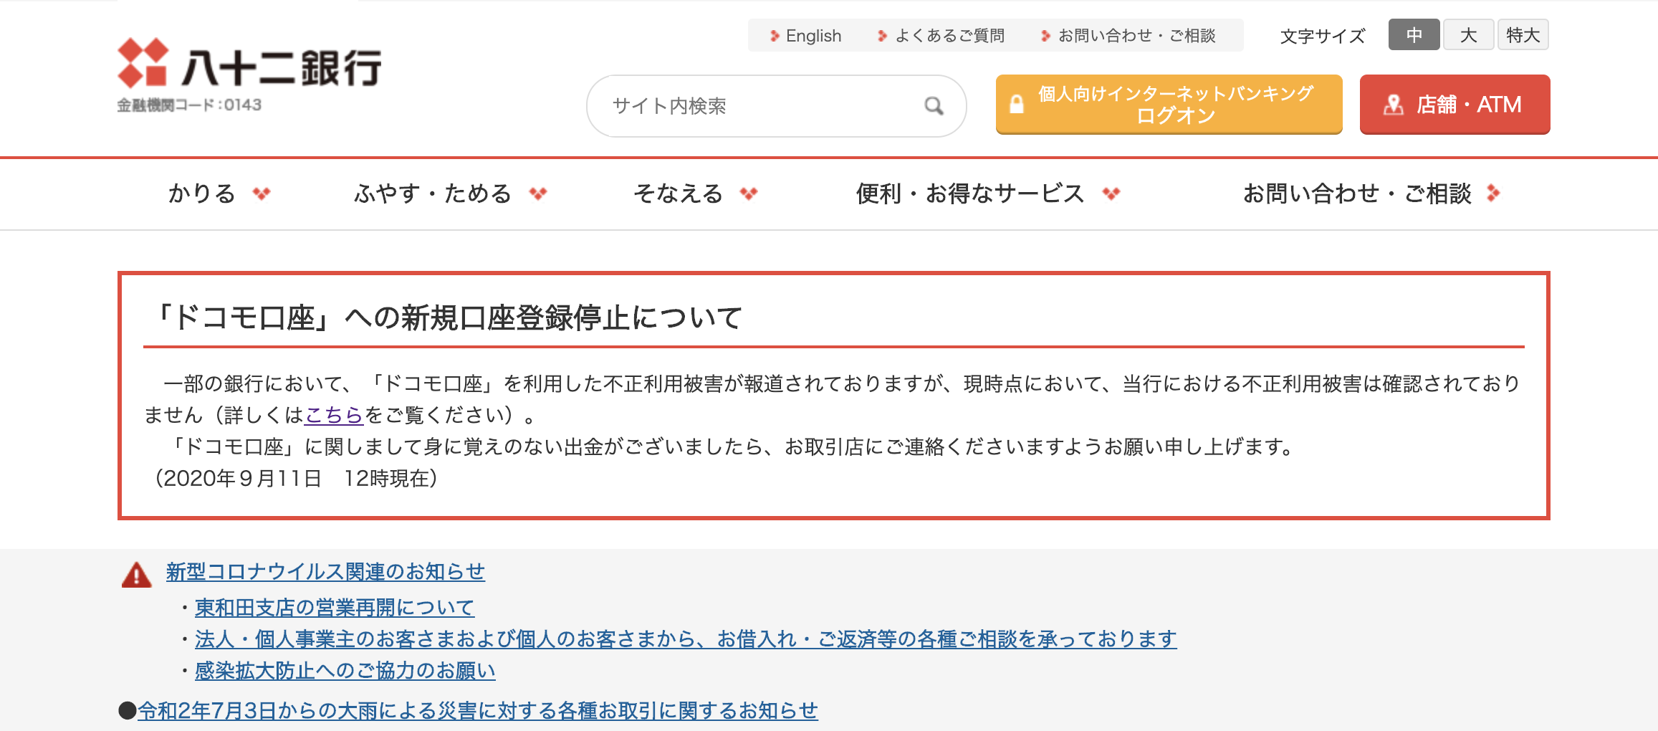Set text size to 大
This screenshot has width=1658, height=731.
pos(1468,34)
